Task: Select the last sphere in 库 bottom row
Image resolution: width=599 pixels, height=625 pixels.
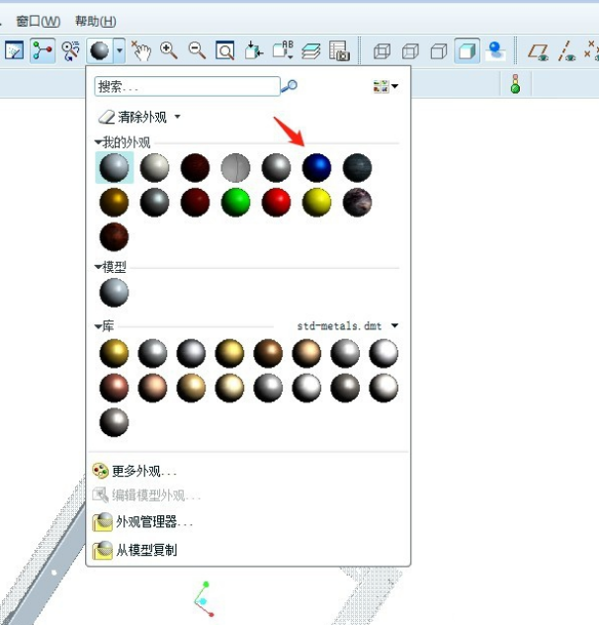Action: [114, 422]
